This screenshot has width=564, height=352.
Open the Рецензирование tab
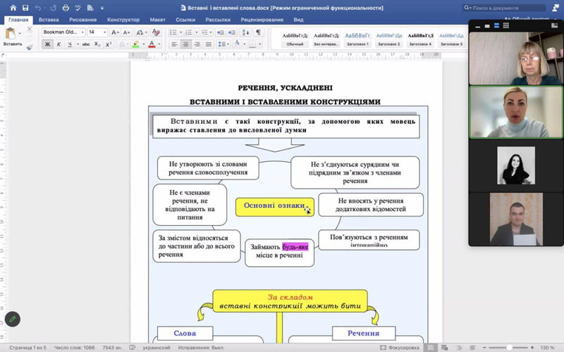click(x=262, y=20)
